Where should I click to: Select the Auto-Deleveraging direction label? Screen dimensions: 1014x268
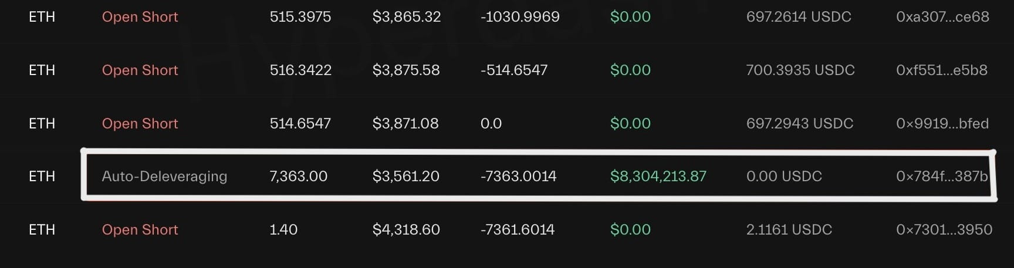164,177
